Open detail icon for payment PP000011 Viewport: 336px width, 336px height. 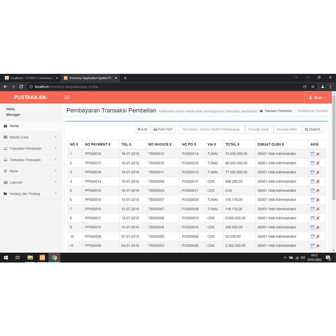click(312, 218)
